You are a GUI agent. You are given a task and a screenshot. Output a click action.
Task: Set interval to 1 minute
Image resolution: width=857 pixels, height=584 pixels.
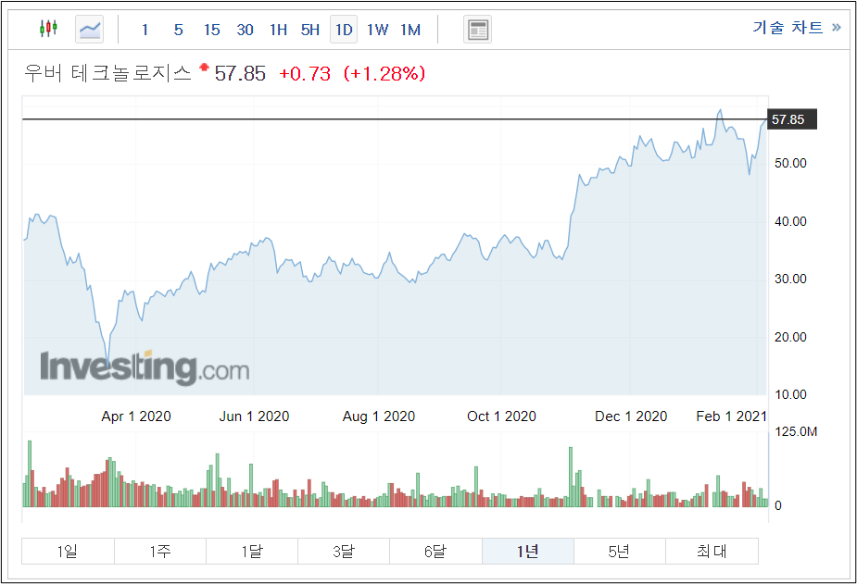pyautogui.click(x=145, y=30)
